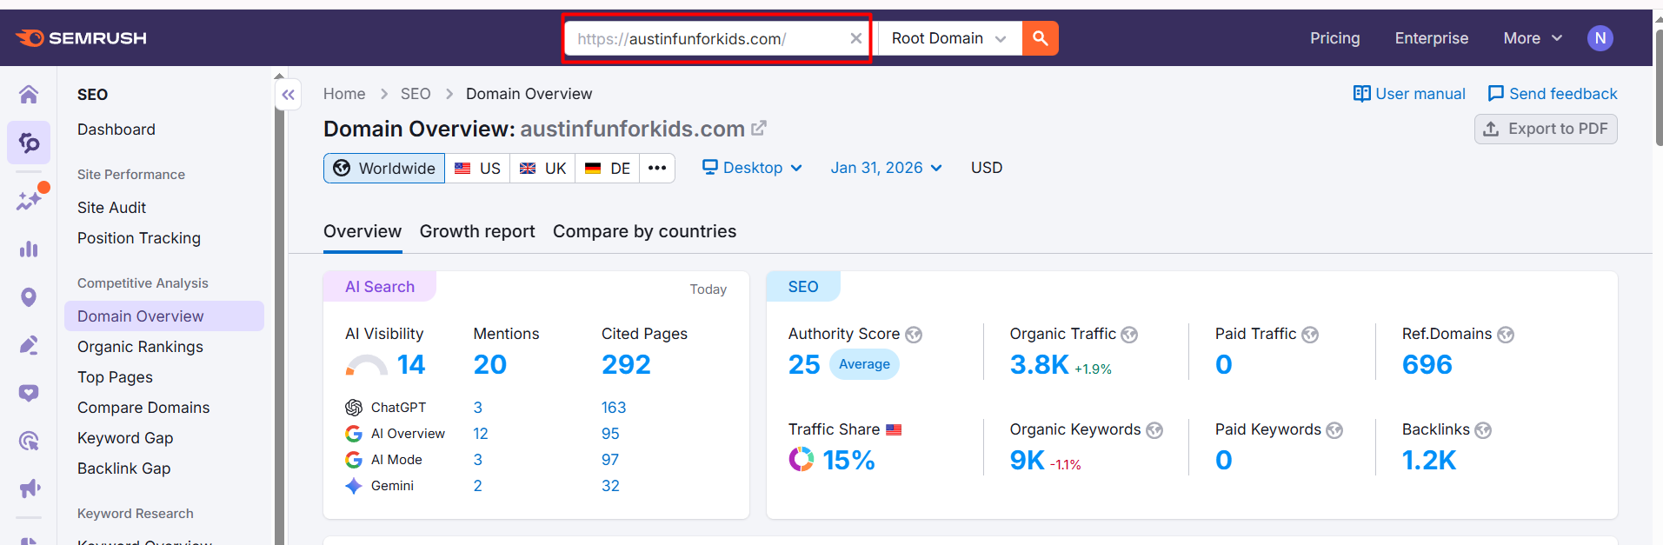This screenshot has width=1663, height=545.
Task: Open SEO Dashboard
Action: point(116,130)
